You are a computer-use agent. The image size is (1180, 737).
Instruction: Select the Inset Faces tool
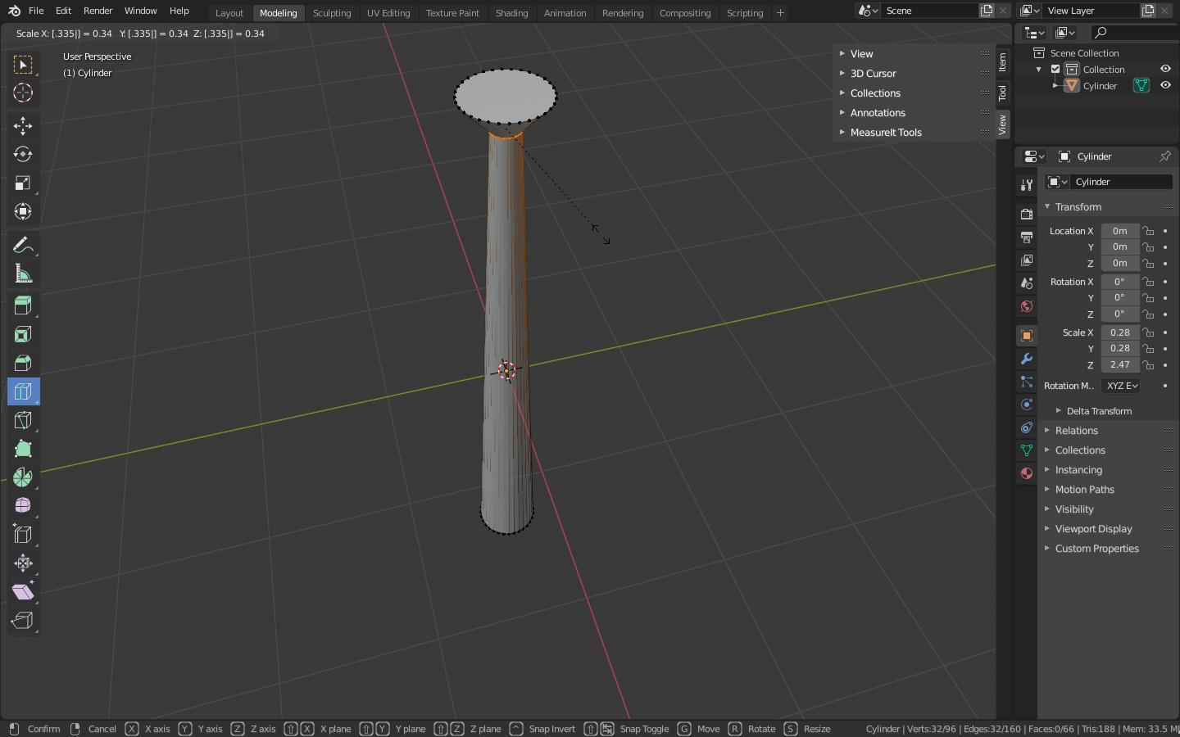23,334
